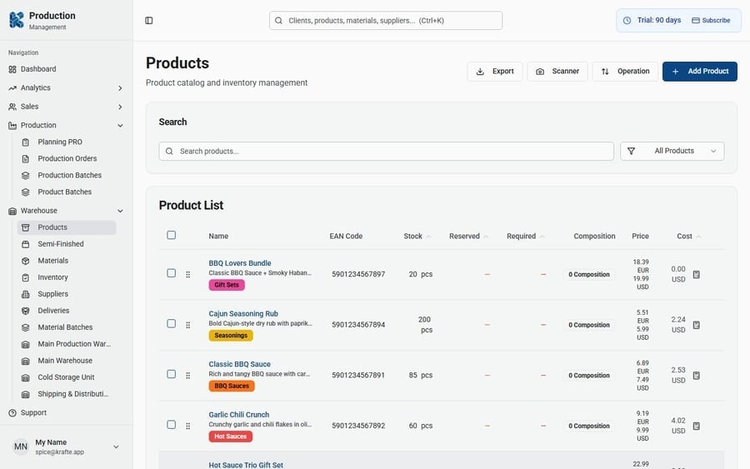Check the select-all products checkbox in header

(x=172, y=236)
